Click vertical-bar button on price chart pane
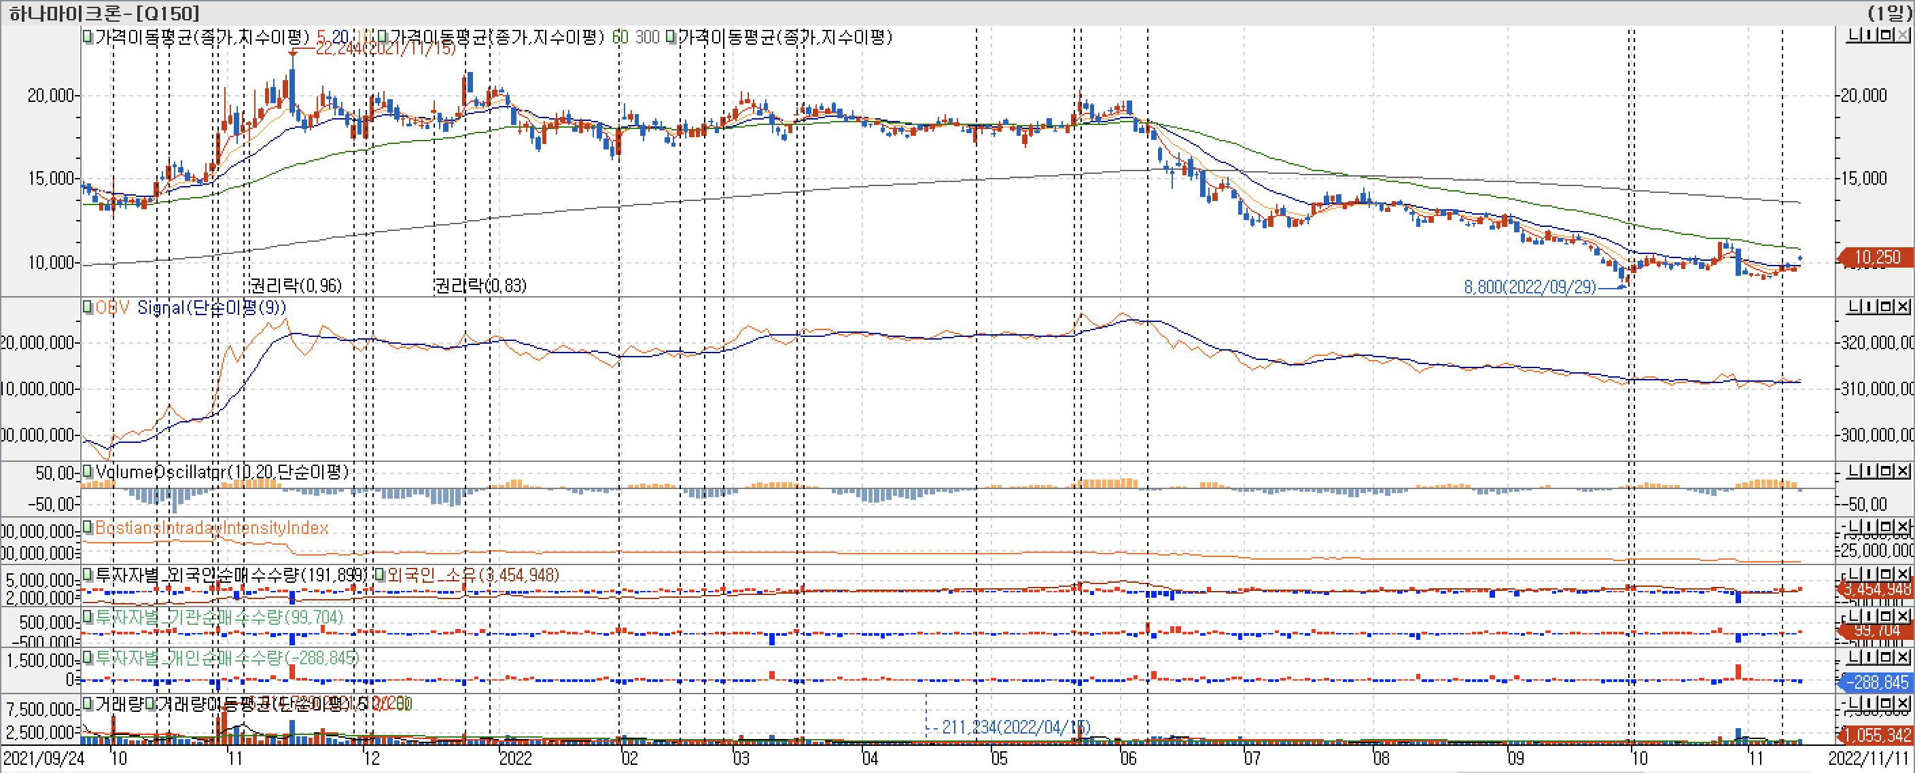 (1870, 35)
